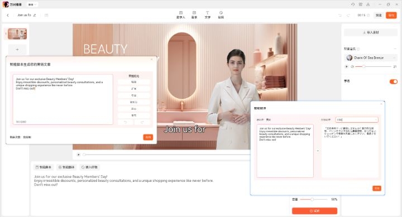
Task: Click the Import Material button in right panel
Action: (371, 32)
